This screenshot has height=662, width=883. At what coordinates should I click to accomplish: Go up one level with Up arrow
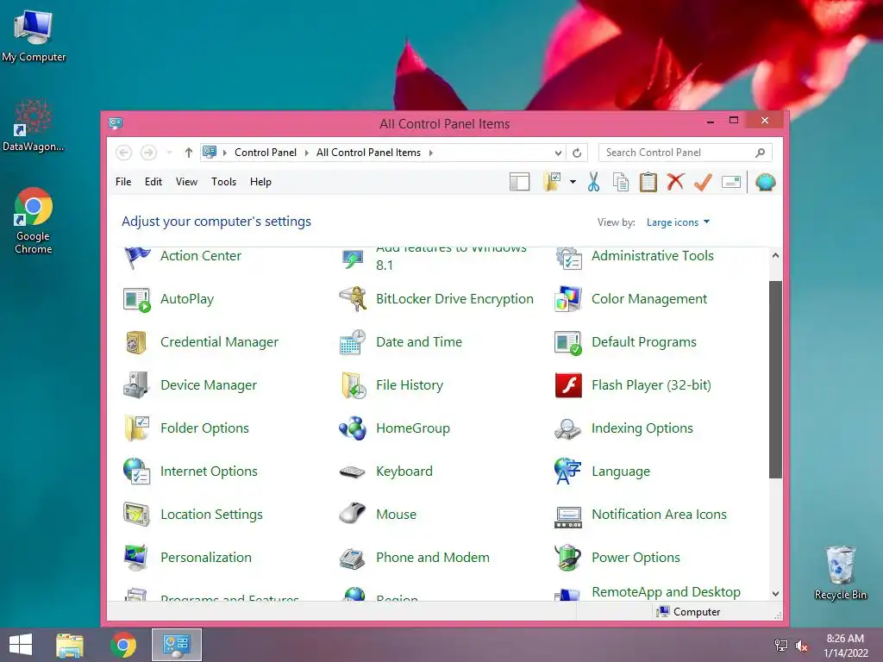point(189,153)
